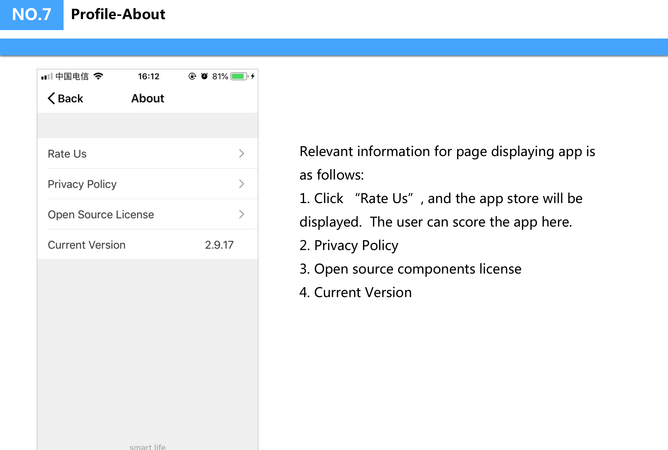Screen dimensions: 668x450
Task: Select the Current Version label
Action: pyautogui.click(x=87, y=245)
